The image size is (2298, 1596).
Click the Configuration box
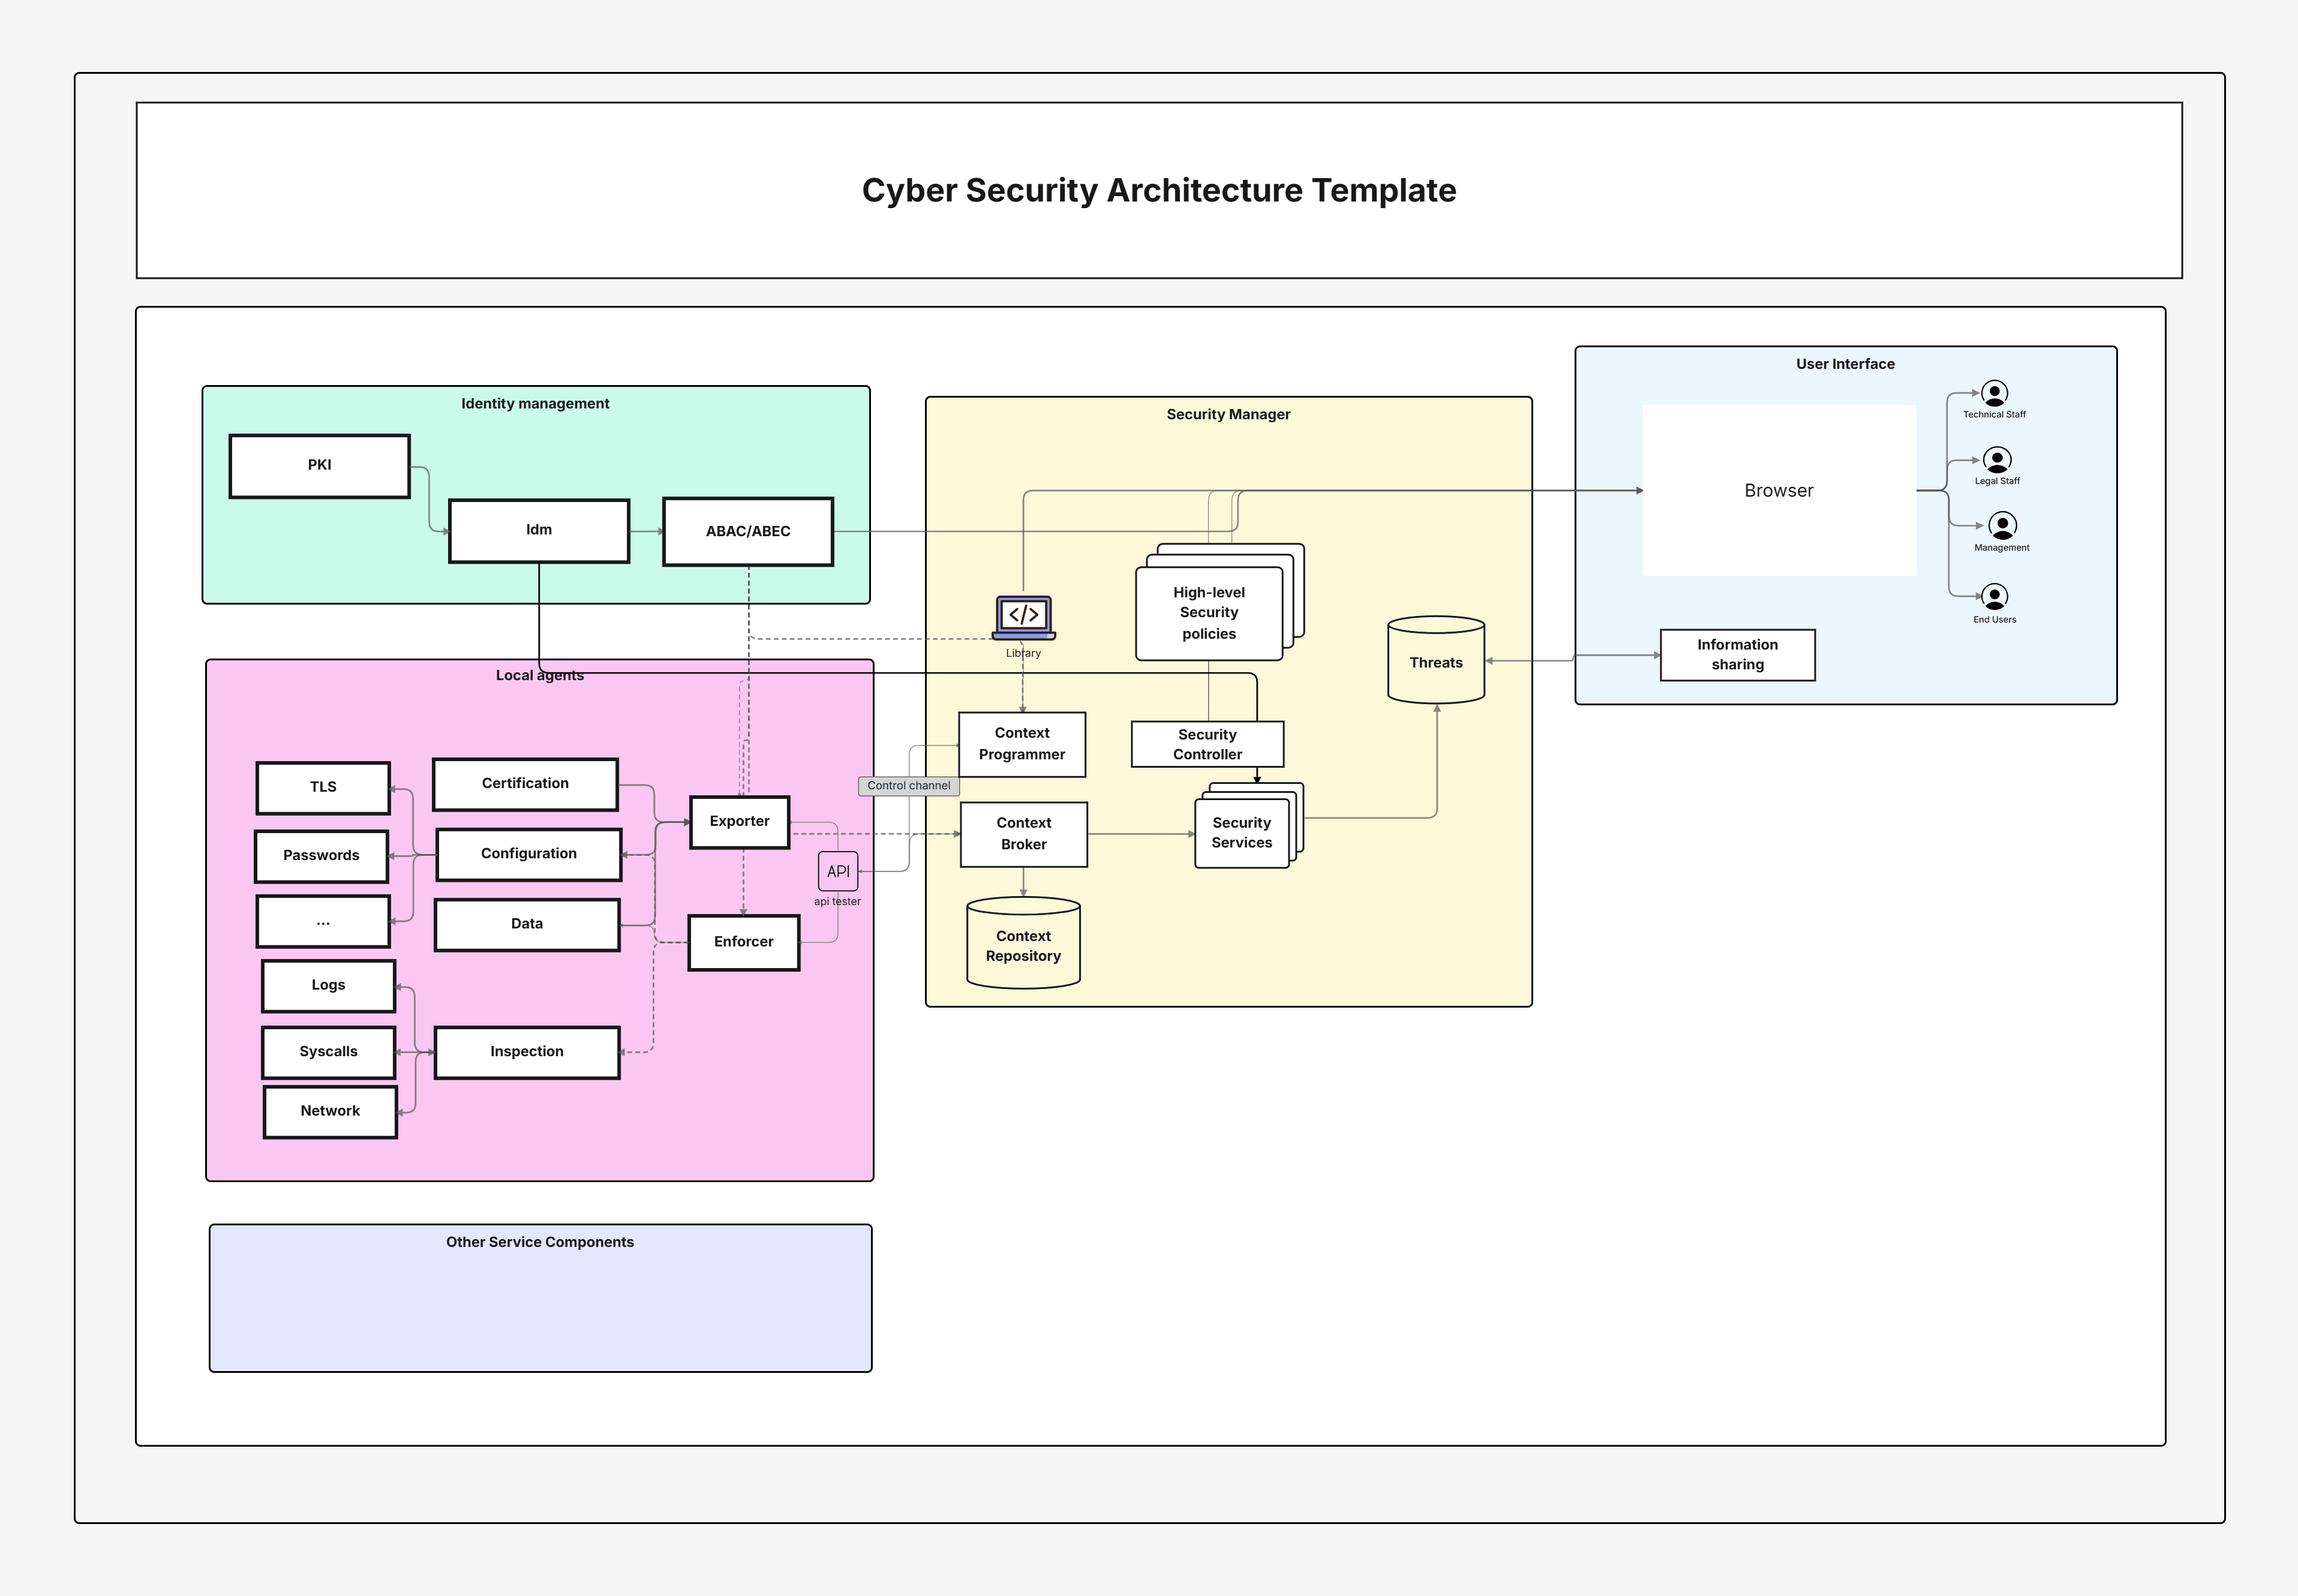(529, 854)
